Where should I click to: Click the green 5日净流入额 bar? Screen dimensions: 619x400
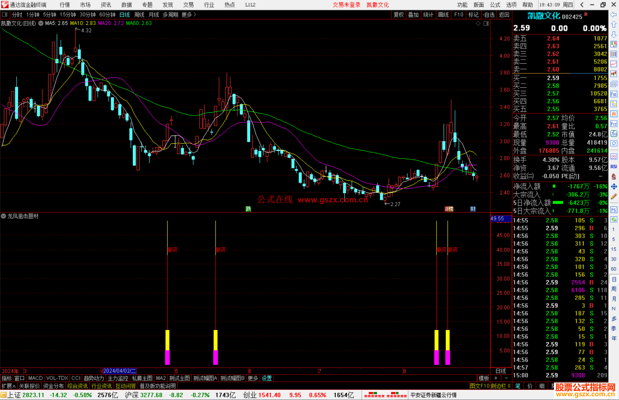(x=558, y=203)
